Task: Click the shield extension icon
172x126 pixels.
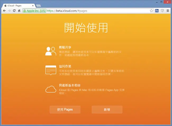Action: (162, 11)
